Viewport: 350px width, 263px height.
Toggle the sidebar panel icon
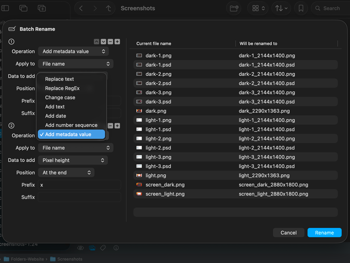pos(6,8)
